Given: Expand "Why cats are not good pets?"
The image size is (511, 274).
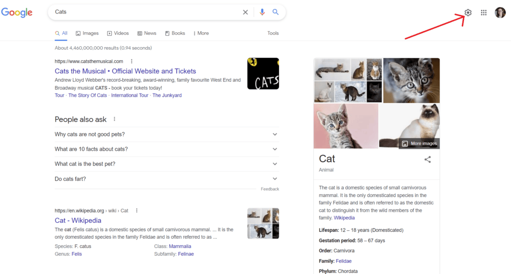Looking at the screenshot, I should pos(167,134).
